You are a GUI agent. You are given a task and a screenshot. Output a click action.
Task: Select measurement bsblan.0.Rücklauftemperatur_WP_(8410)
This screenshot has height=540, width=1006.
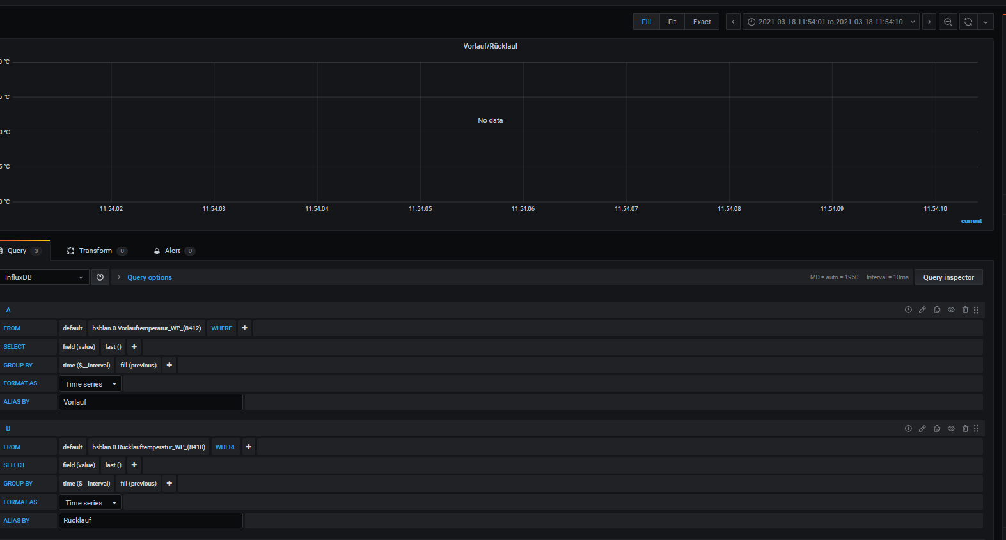tap(148, 447)
